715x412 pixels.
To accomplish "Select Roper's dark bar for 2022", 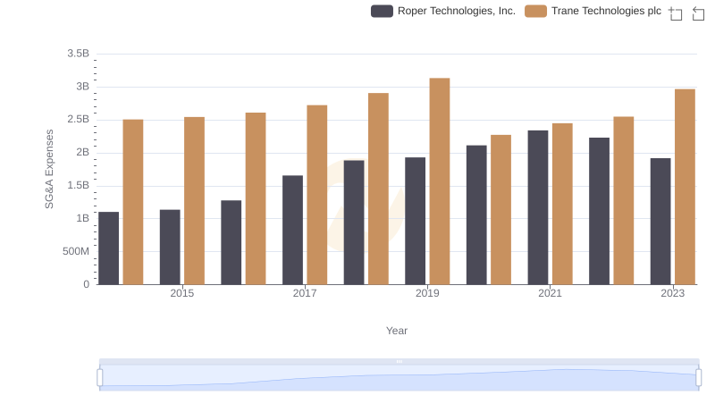I will coord(599,212).
